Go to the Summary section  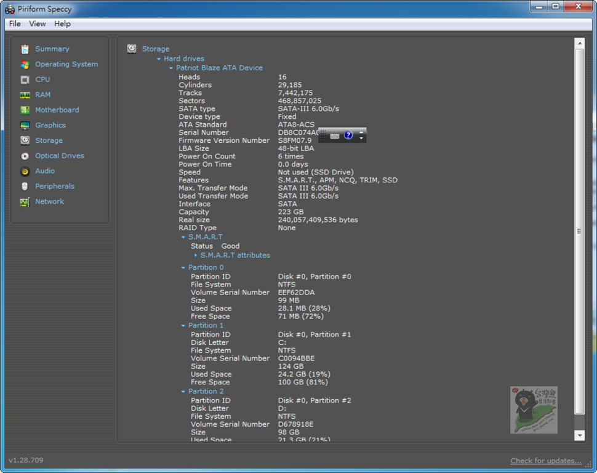coord(52,49)
